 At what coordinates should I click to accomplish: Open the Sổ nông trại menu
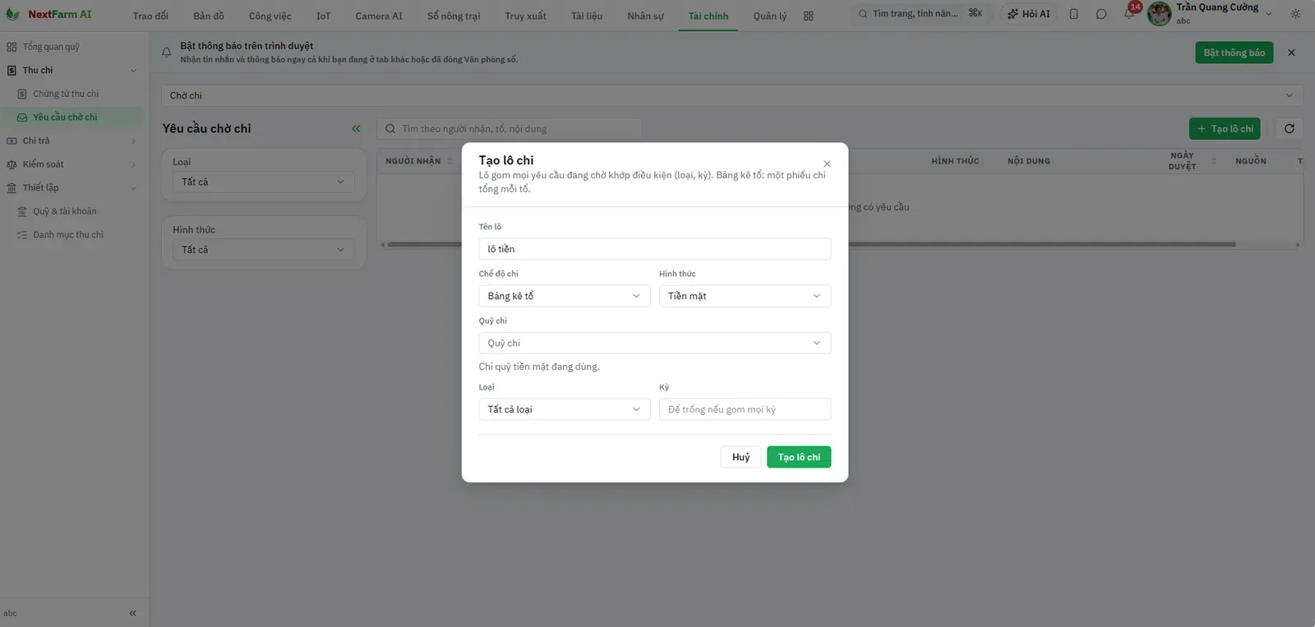[454, 16]
